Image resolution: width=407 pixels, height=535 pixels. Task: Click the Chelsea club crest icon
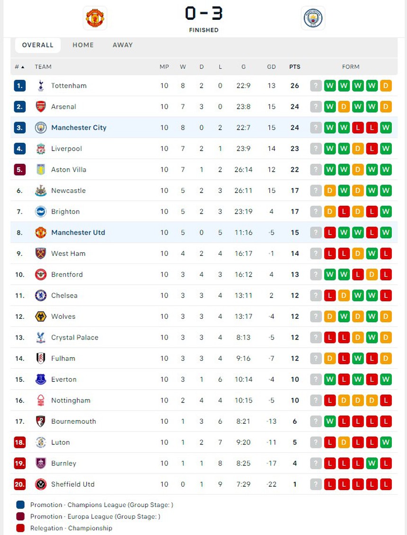(x=41, y=296)
